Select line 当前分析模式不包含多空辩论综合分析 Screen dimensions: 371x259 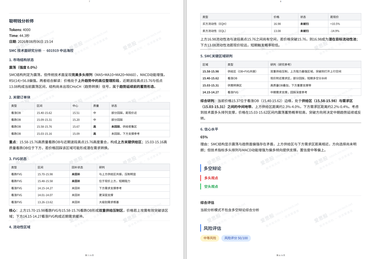[230, 210]
